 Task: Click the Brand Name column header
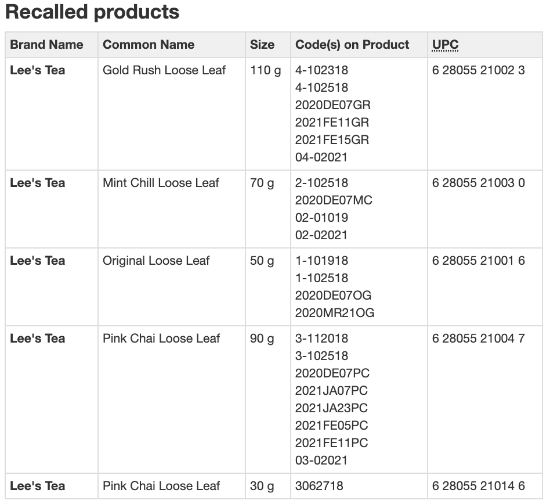46,45
